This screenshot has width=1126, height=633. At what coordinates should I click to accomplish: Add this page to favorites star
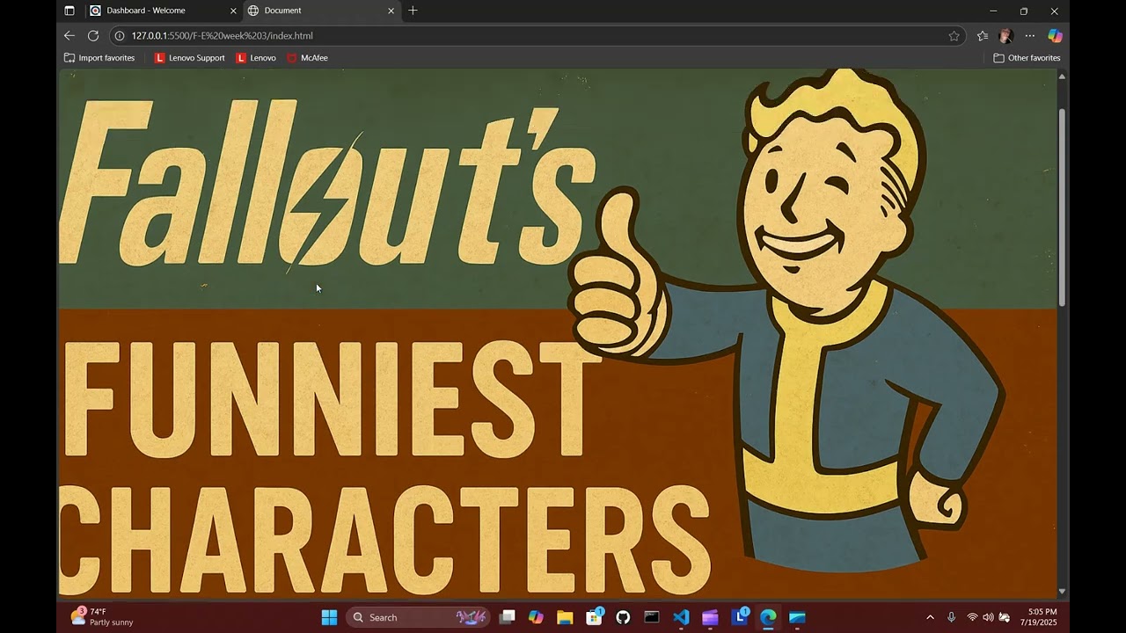(954, 36)
